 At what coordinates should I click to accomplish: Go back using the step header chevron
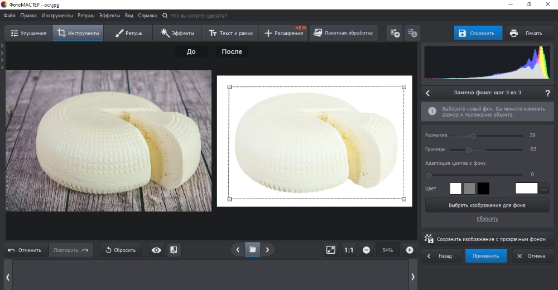[x=428, y=93]
